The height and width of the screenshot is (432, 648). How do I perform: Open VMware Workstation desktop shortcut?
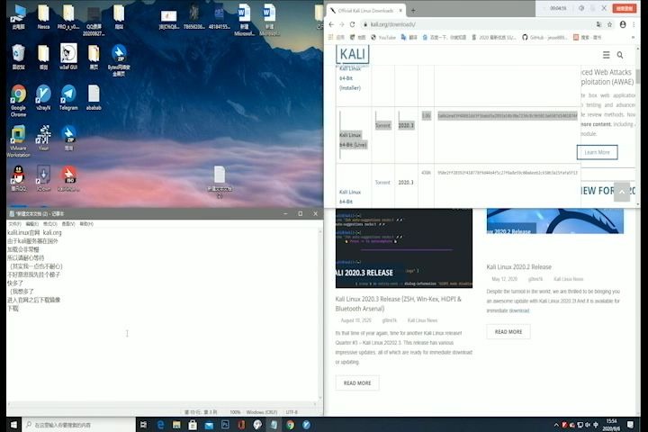click(18, 141)
